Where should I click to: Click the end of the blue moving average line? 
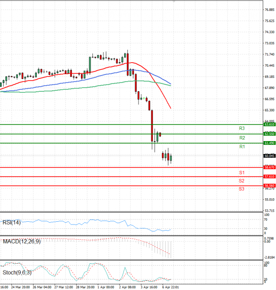tap(171, 84)
